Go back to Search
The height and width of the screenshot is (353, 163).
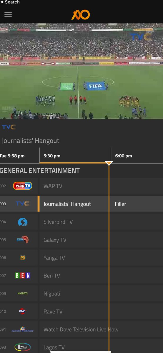10,2
